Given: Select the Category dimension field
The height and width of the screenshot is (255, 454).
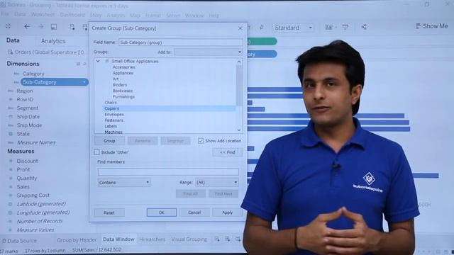Looking at the screenshot, I should (x=33, y=74).
